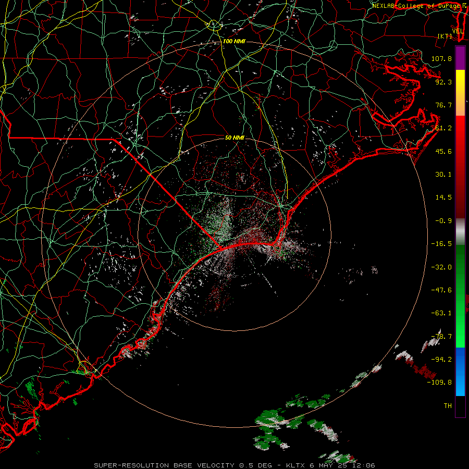This screenshot has height=469, width=469.
Task: Select the 76.7 legend value
Action: click(443, 105)
